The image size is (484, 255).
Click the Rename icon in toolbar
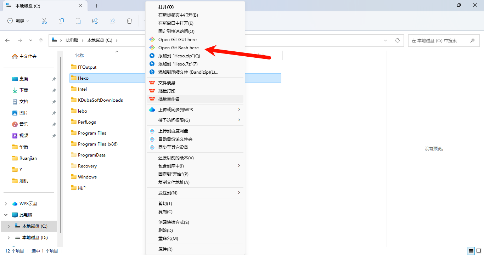coord(95,21)
